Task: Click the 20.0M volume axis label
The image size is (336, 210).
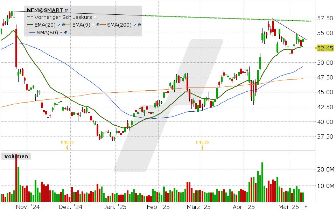Action: (x=325, y=169)
